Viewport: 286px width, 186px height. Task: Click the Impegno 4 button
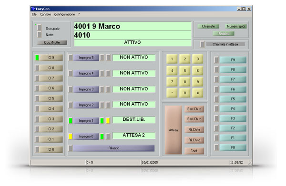coord(86,73)
